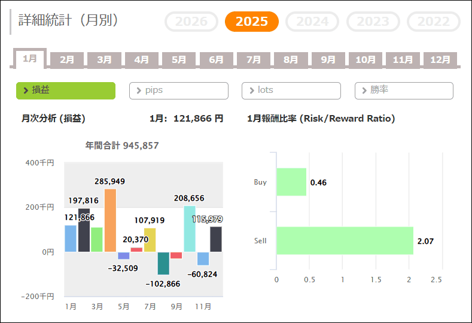Switch to the 2月 tab
Image resolution: width=472 pixels, height=323 pixels.
tap(67, 60)
